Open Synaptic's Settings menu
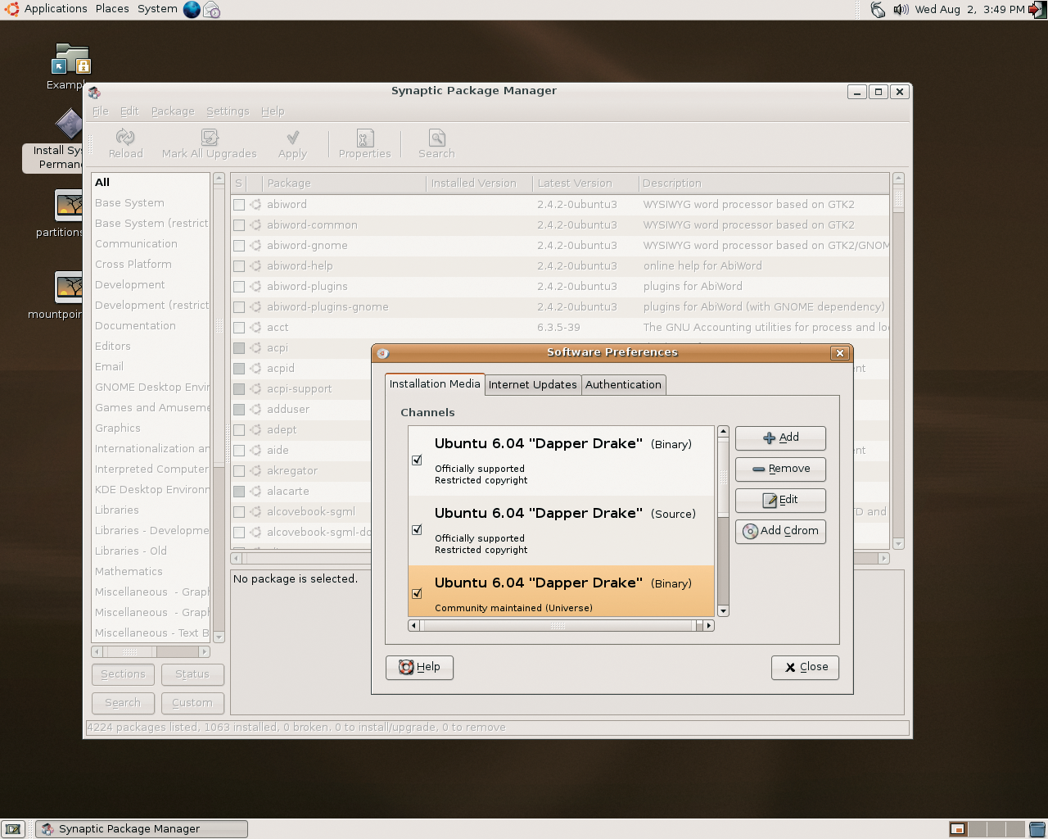This screenshot has width=1048, height=839. tap(228, 111)
